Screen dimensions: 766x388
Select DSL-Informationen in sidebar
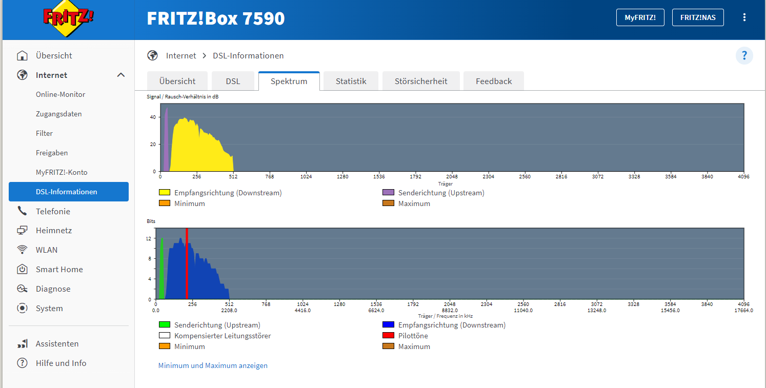click(x=69, y=192)
